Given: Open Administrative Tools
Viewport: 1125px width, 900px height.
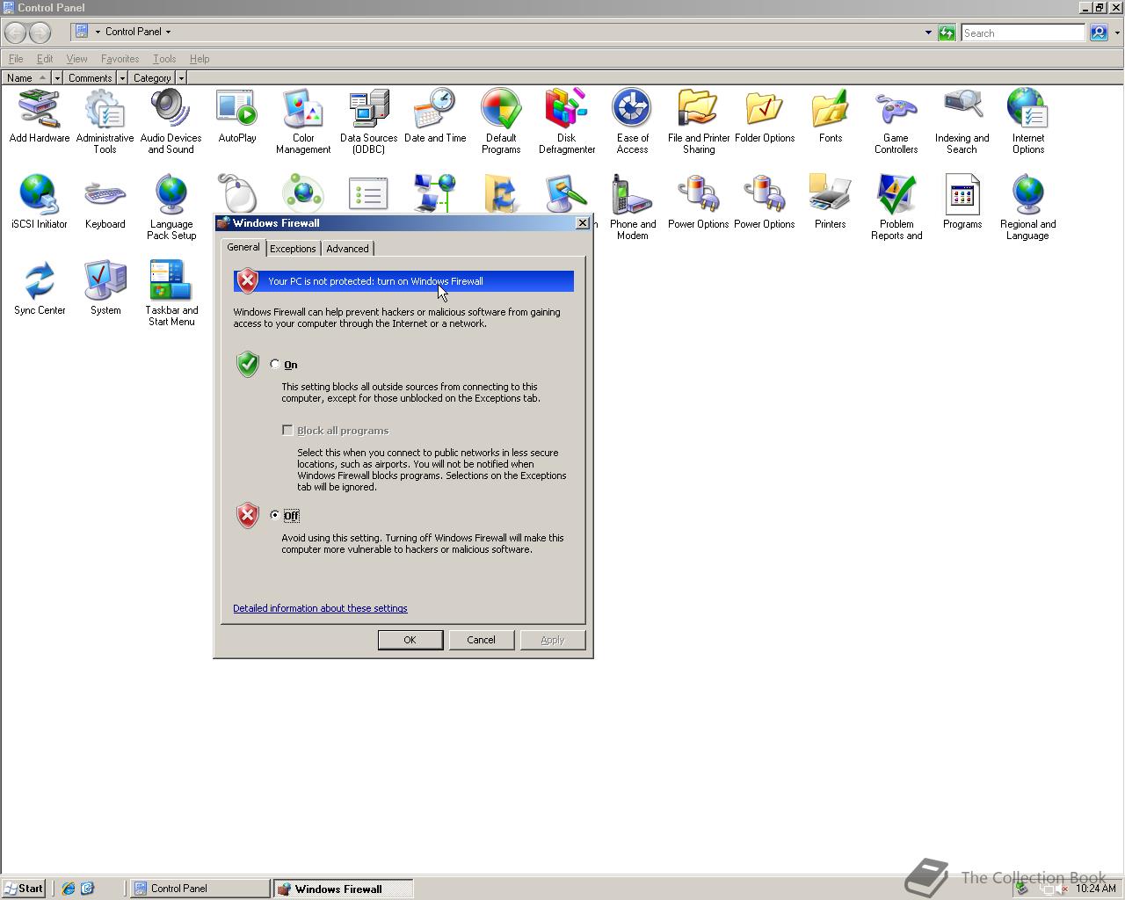Looking at the screenshot, I should point(105,121).
